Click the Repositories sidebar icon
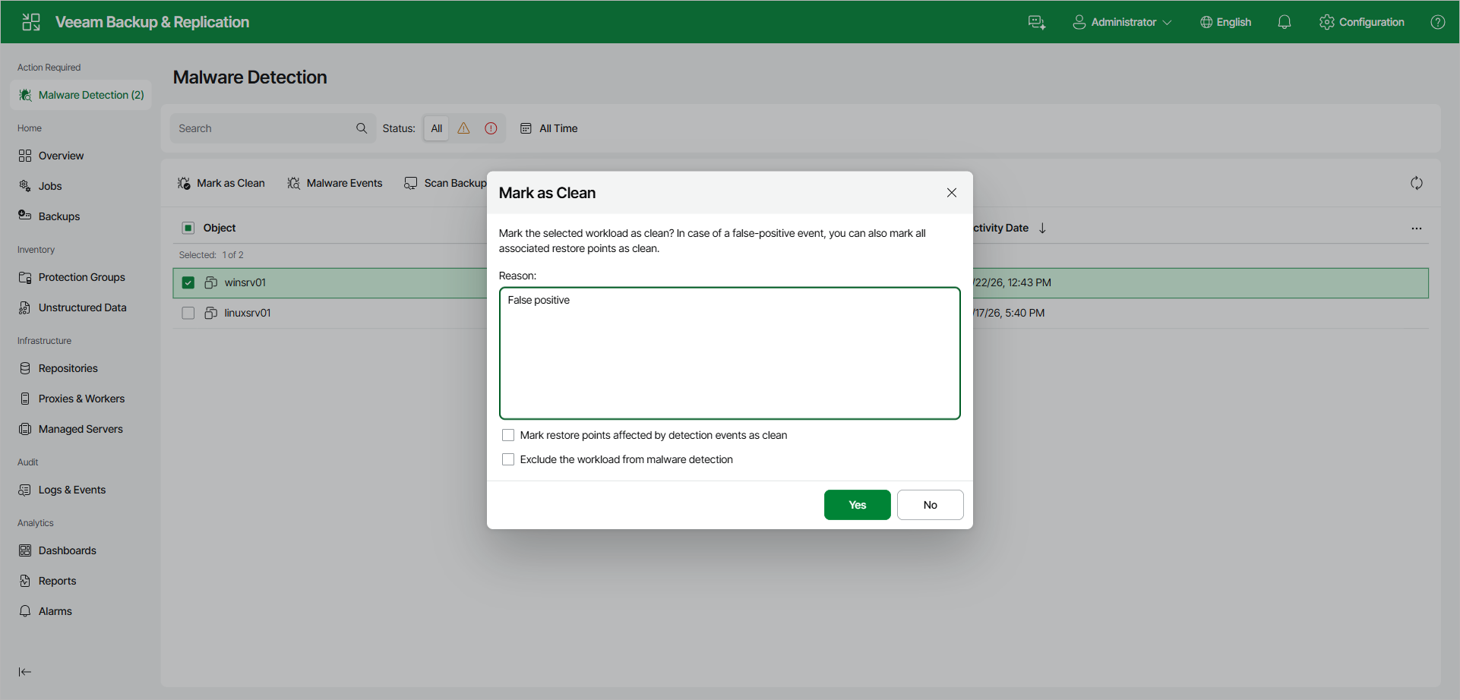Image resolution: width=1460 pixels, height=700 pixels. (x=25, y=368)
